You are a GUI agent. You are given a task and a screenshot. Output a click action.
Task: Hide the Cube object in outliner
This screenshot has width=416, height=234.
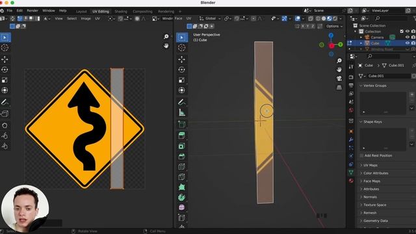[x=408, y=43]
